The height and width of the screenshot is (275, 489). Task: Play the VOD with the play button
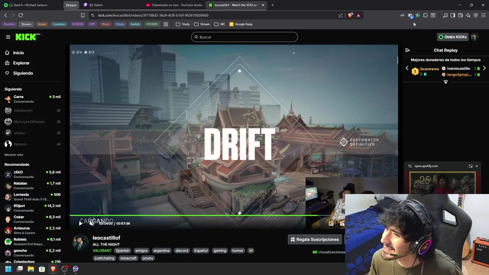(81, 223)
